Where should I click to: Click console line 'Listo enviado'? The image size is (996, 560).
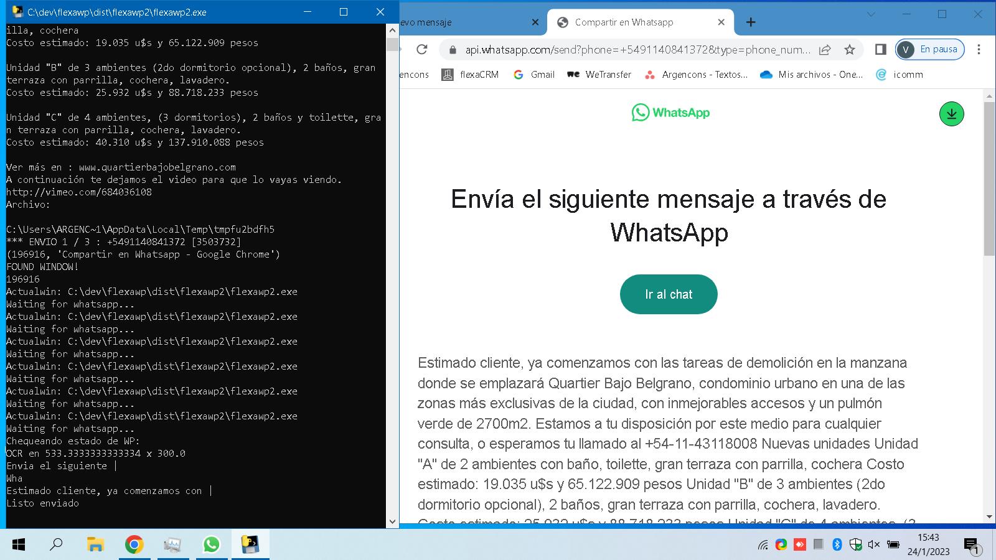point(42,503)
